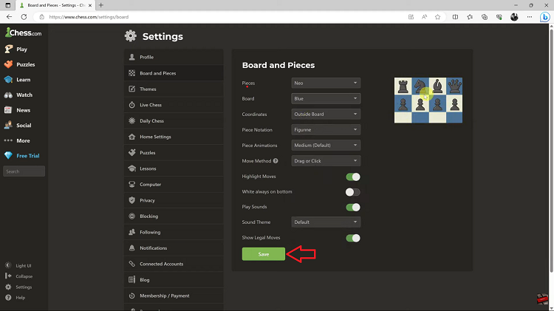Select the Board and Pieces browser tab
Image resolution: width=554 pixels, height=311 pixels.
click(56, 5)
